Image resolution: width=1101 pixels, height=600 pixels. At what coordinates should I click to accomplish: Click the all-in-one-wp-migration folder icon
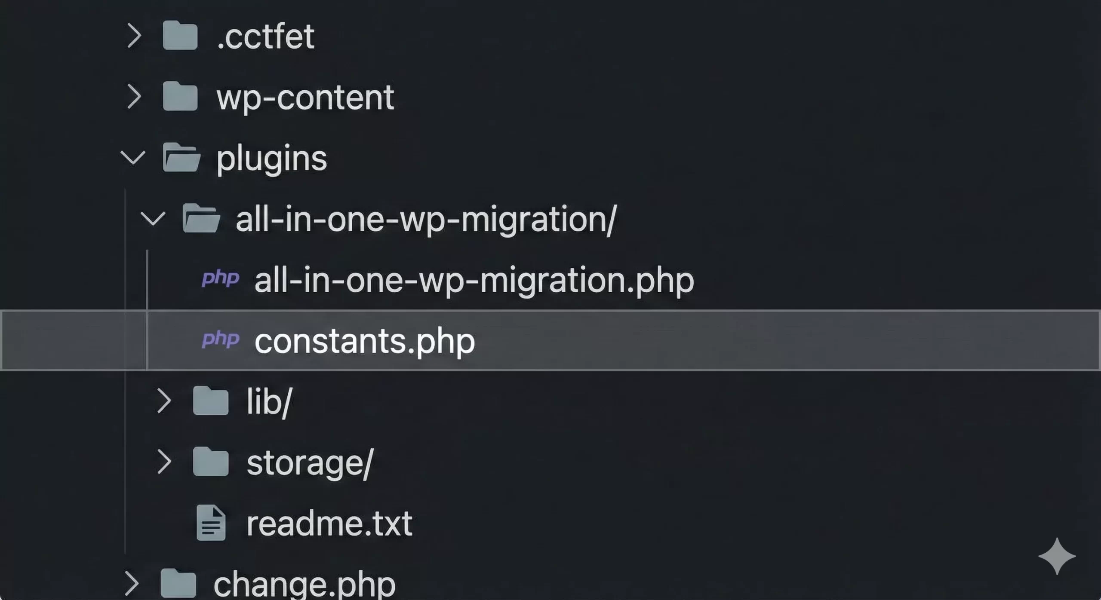point(201,218)
